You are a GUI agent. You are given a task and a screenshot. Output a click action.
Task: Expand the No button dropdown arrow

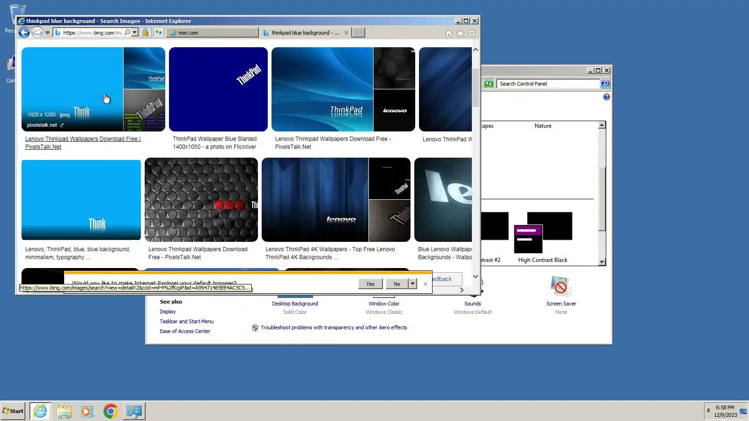(x=412, y=284)
